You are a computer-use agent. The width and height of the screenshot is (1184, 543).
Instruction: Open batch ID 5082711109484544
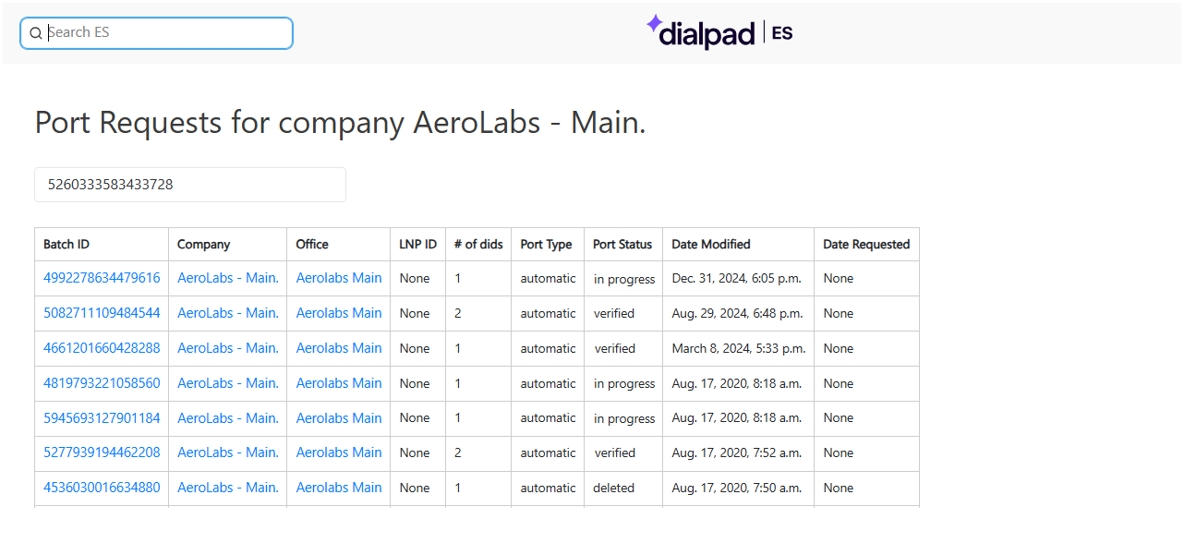coord(102,313)
